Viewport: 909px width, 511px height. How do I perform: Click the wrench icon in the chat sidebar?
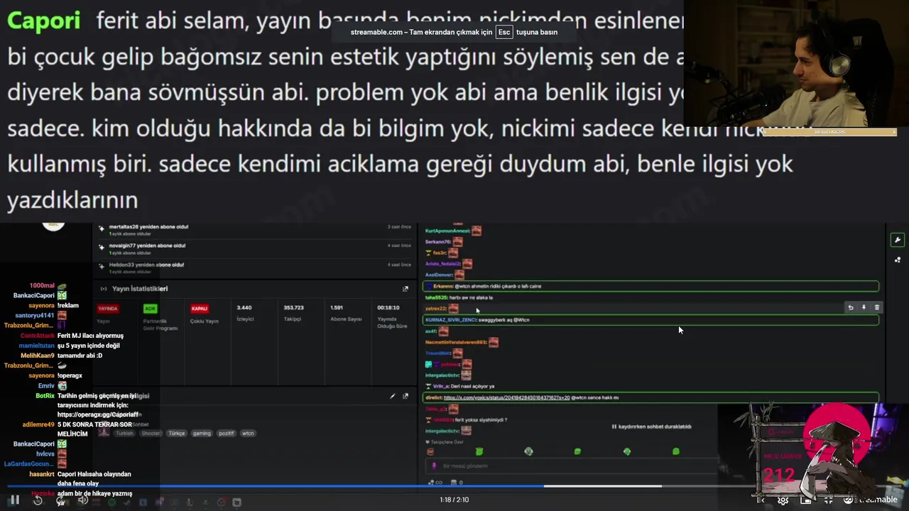pos(898,240)
